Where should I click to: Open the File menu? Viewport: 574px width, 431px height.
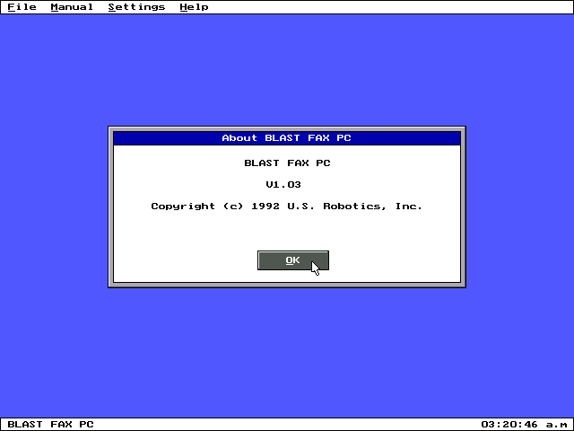(22, 7)
